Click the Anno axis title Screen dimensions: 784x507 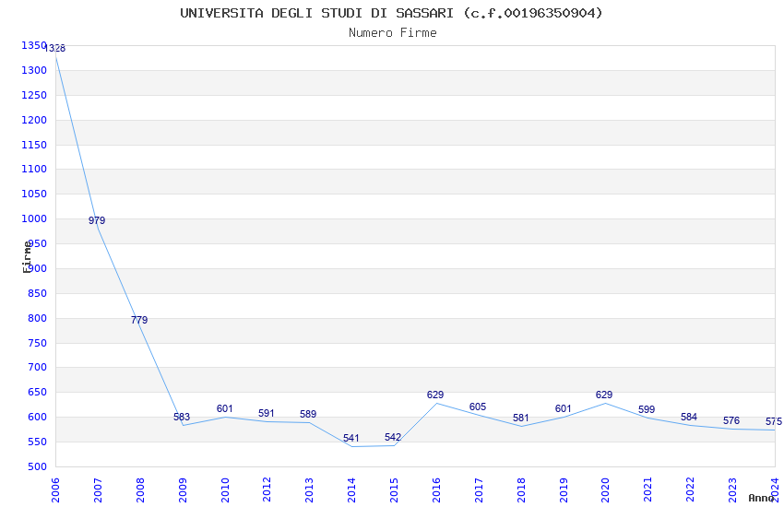click(761, 498)
